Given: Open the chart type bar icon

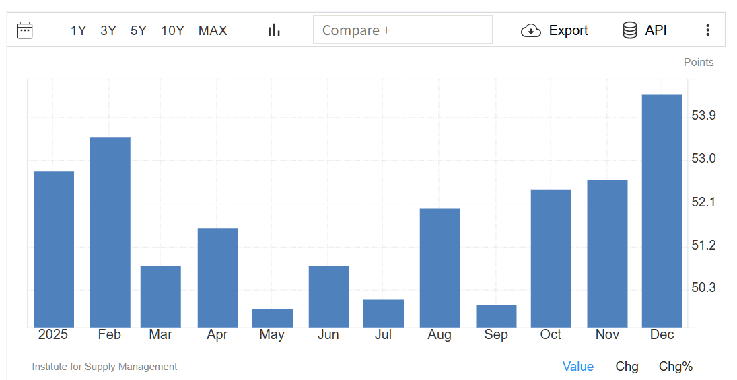Looking at the screenshot, I should (x=274, y=30).
